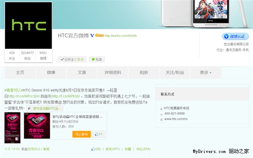Click the HTC logo profile avatar
This screenshot has height=158, width=253.
pos(28,25)
